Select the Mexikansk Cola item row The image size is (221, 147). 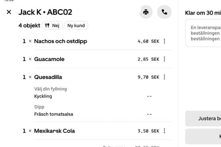pos(97,131)
